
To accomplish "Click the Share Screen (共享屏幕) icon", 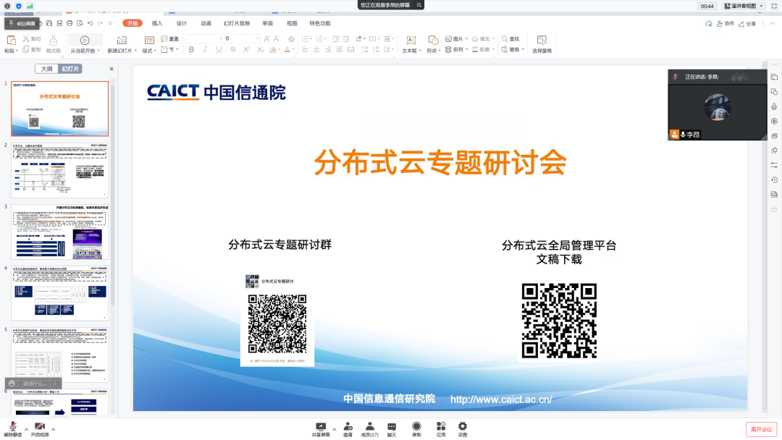I will click(321, 426).
